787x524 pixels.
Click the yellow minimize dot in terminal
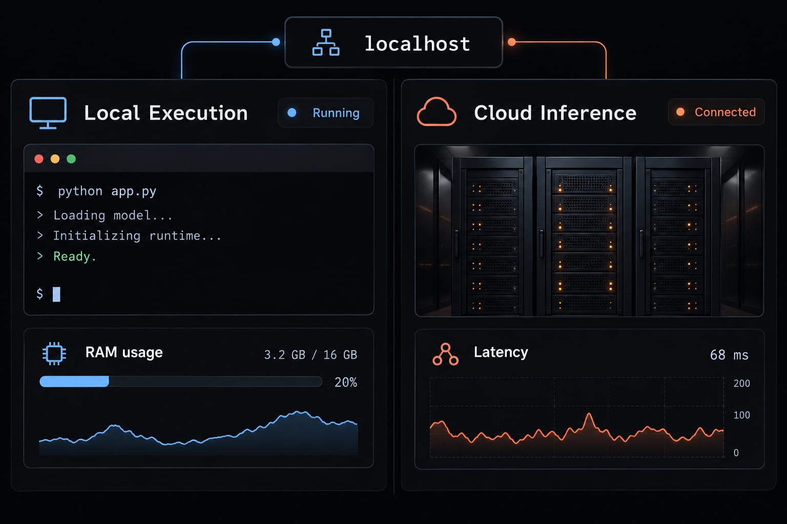(x=55, y=159)
